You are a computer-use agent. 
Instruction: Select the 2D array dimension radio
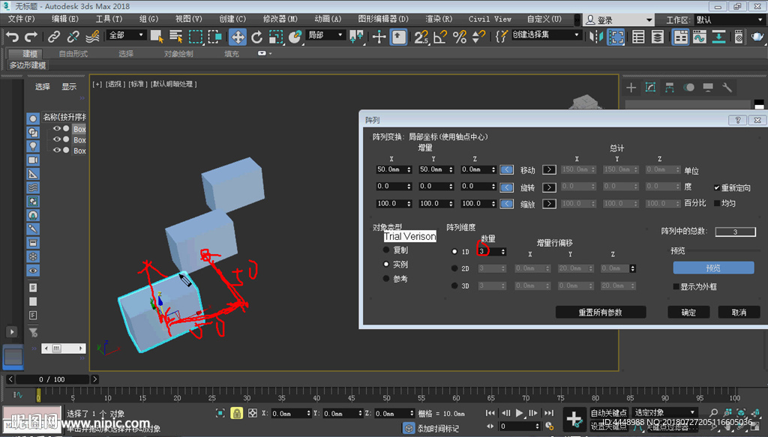point(454,268)
